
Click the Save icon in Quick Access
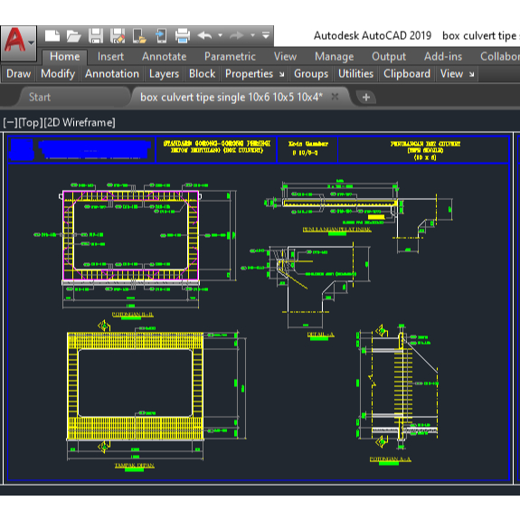coord(96,36)
